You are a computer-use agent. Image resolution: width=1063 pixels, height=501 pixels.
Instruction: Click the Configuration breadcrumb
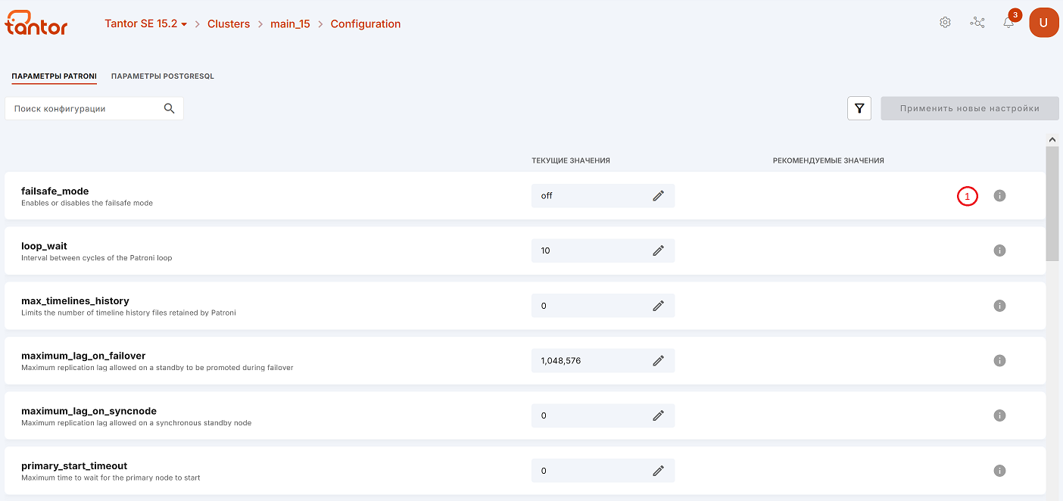tap(366, 23)
